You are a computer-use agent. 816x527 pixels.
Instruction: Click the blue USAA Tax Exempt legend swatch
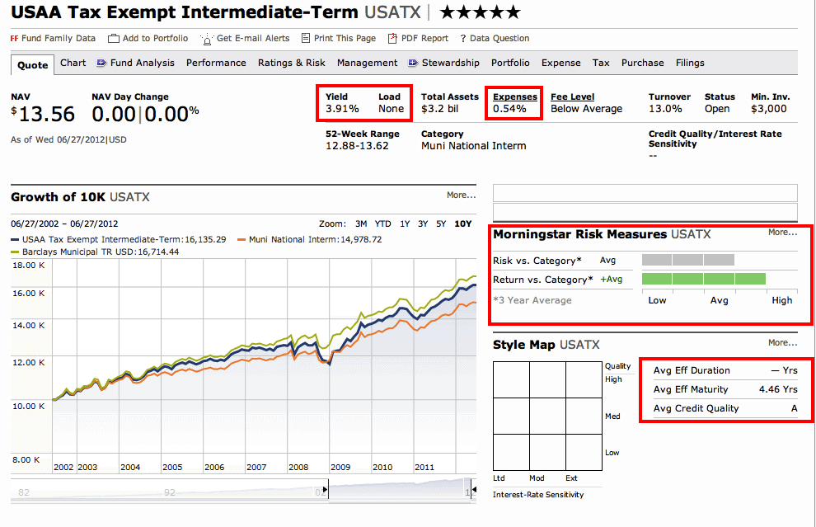click(x=15, y=239)
